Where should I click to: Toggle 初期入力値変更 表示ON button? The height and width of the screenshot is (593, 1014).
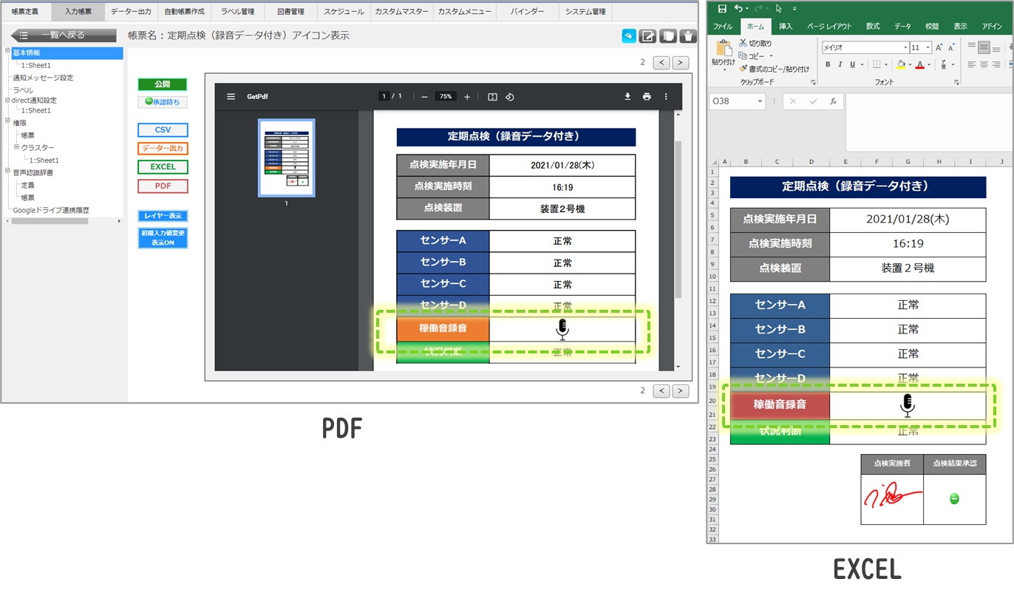pos(163,237)
